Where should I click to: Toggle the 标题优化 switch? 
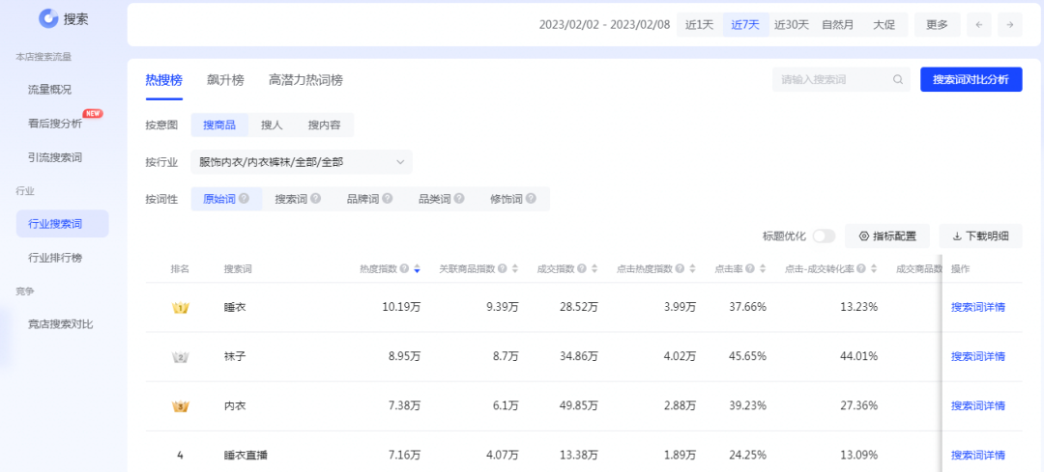tap(824, 236)
